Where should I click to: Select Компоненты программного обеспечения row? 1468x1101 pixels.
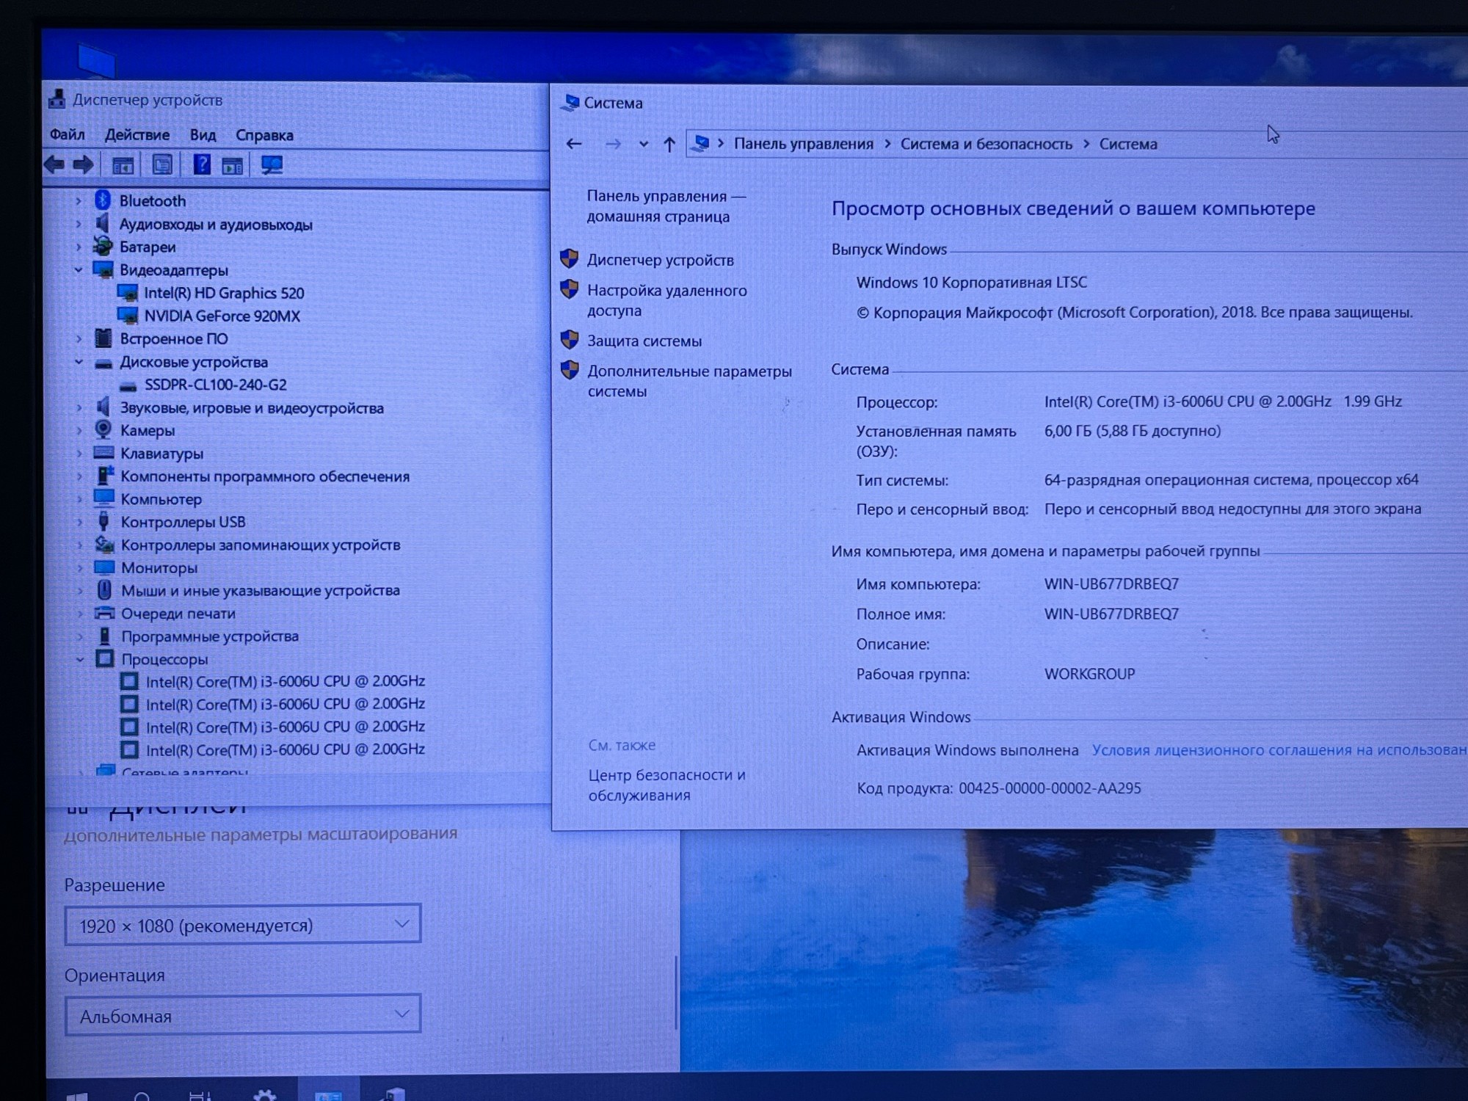coord(265,476)
